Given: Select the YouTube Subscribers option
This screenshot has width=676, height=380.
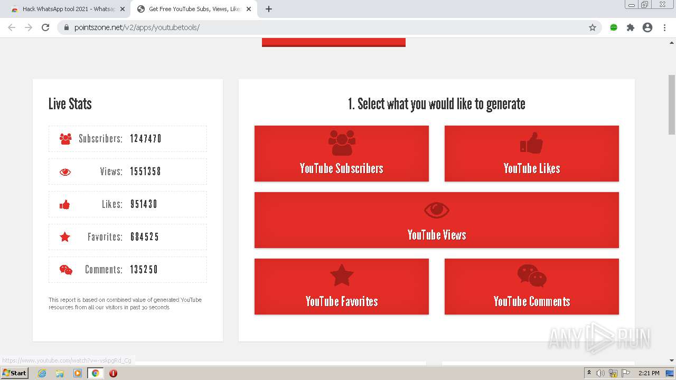Looking at the screenshot, I should (x=342, y=154).
